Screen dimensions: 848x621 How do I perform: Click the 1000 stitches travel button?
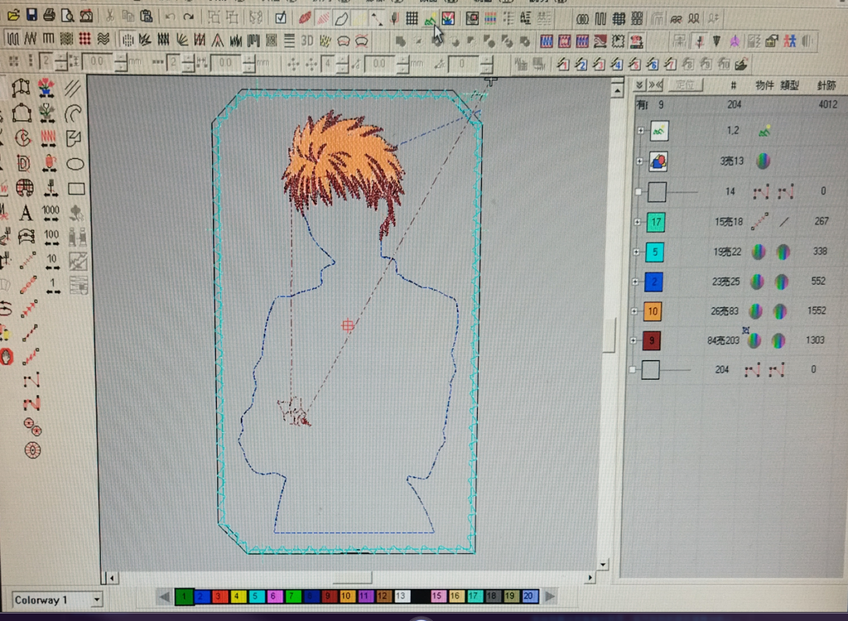click(x=51, y=213)
